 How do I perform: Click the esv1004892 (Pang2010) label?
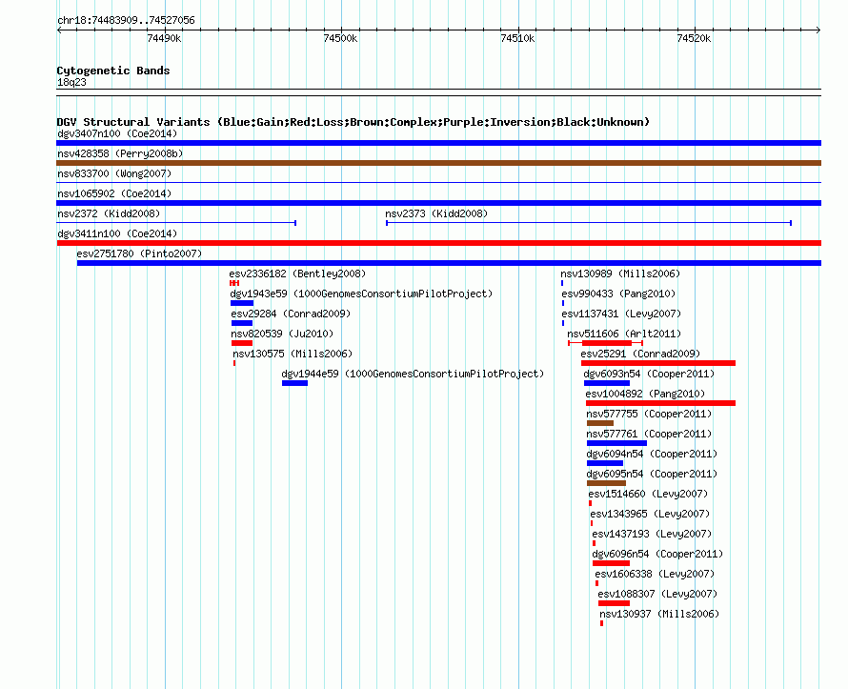[x=645, y=394]
